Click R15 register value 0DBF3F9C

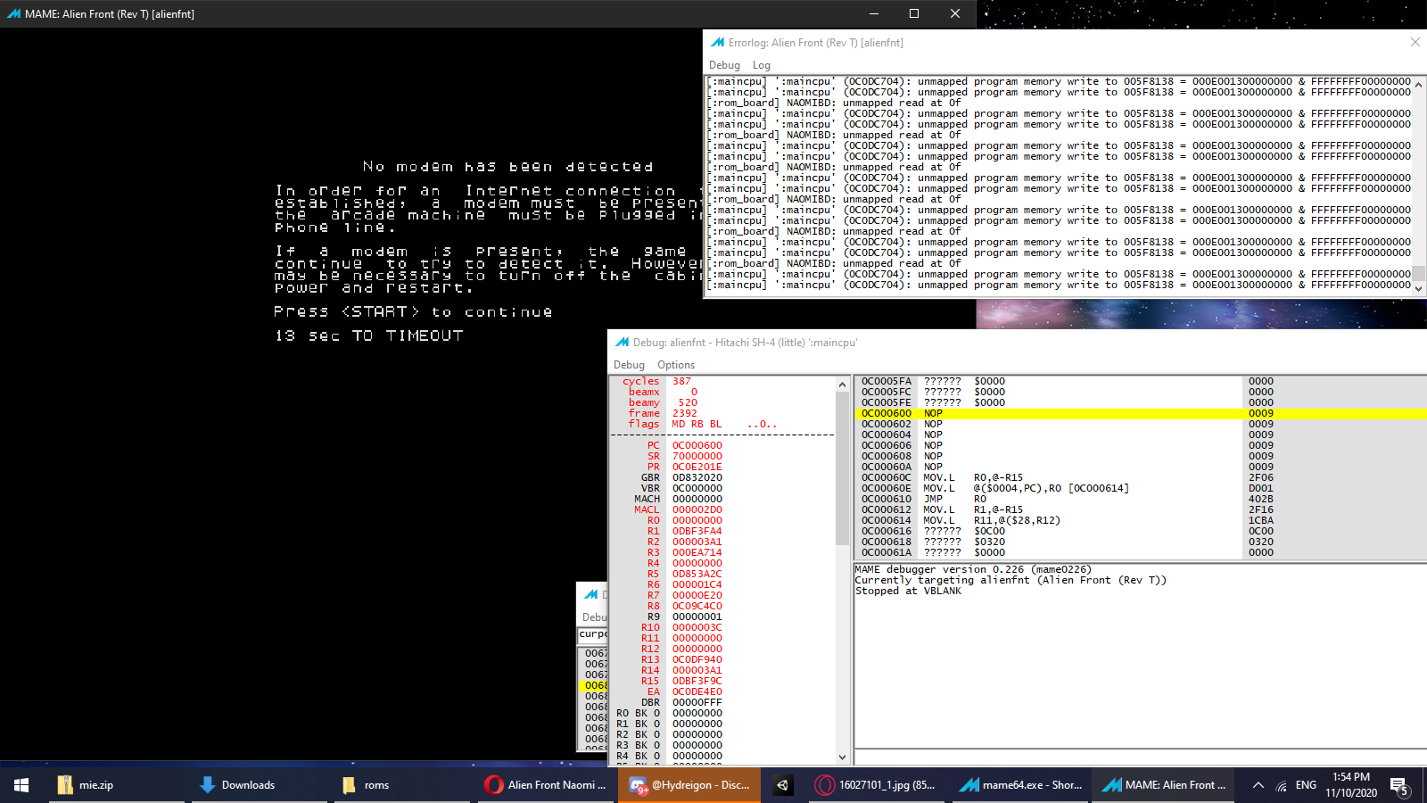point(697,681)
